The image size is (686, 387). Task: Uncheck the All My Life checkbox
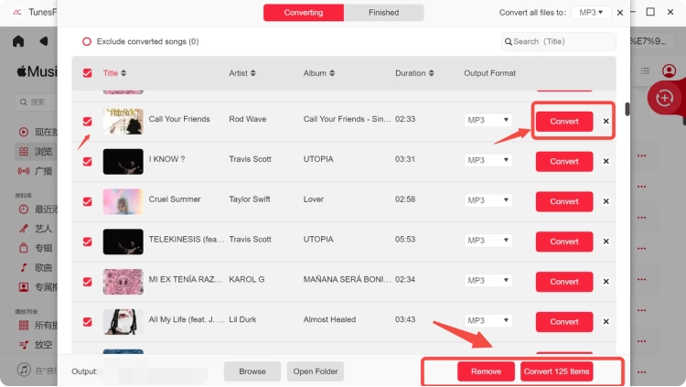tap(88, 322)
